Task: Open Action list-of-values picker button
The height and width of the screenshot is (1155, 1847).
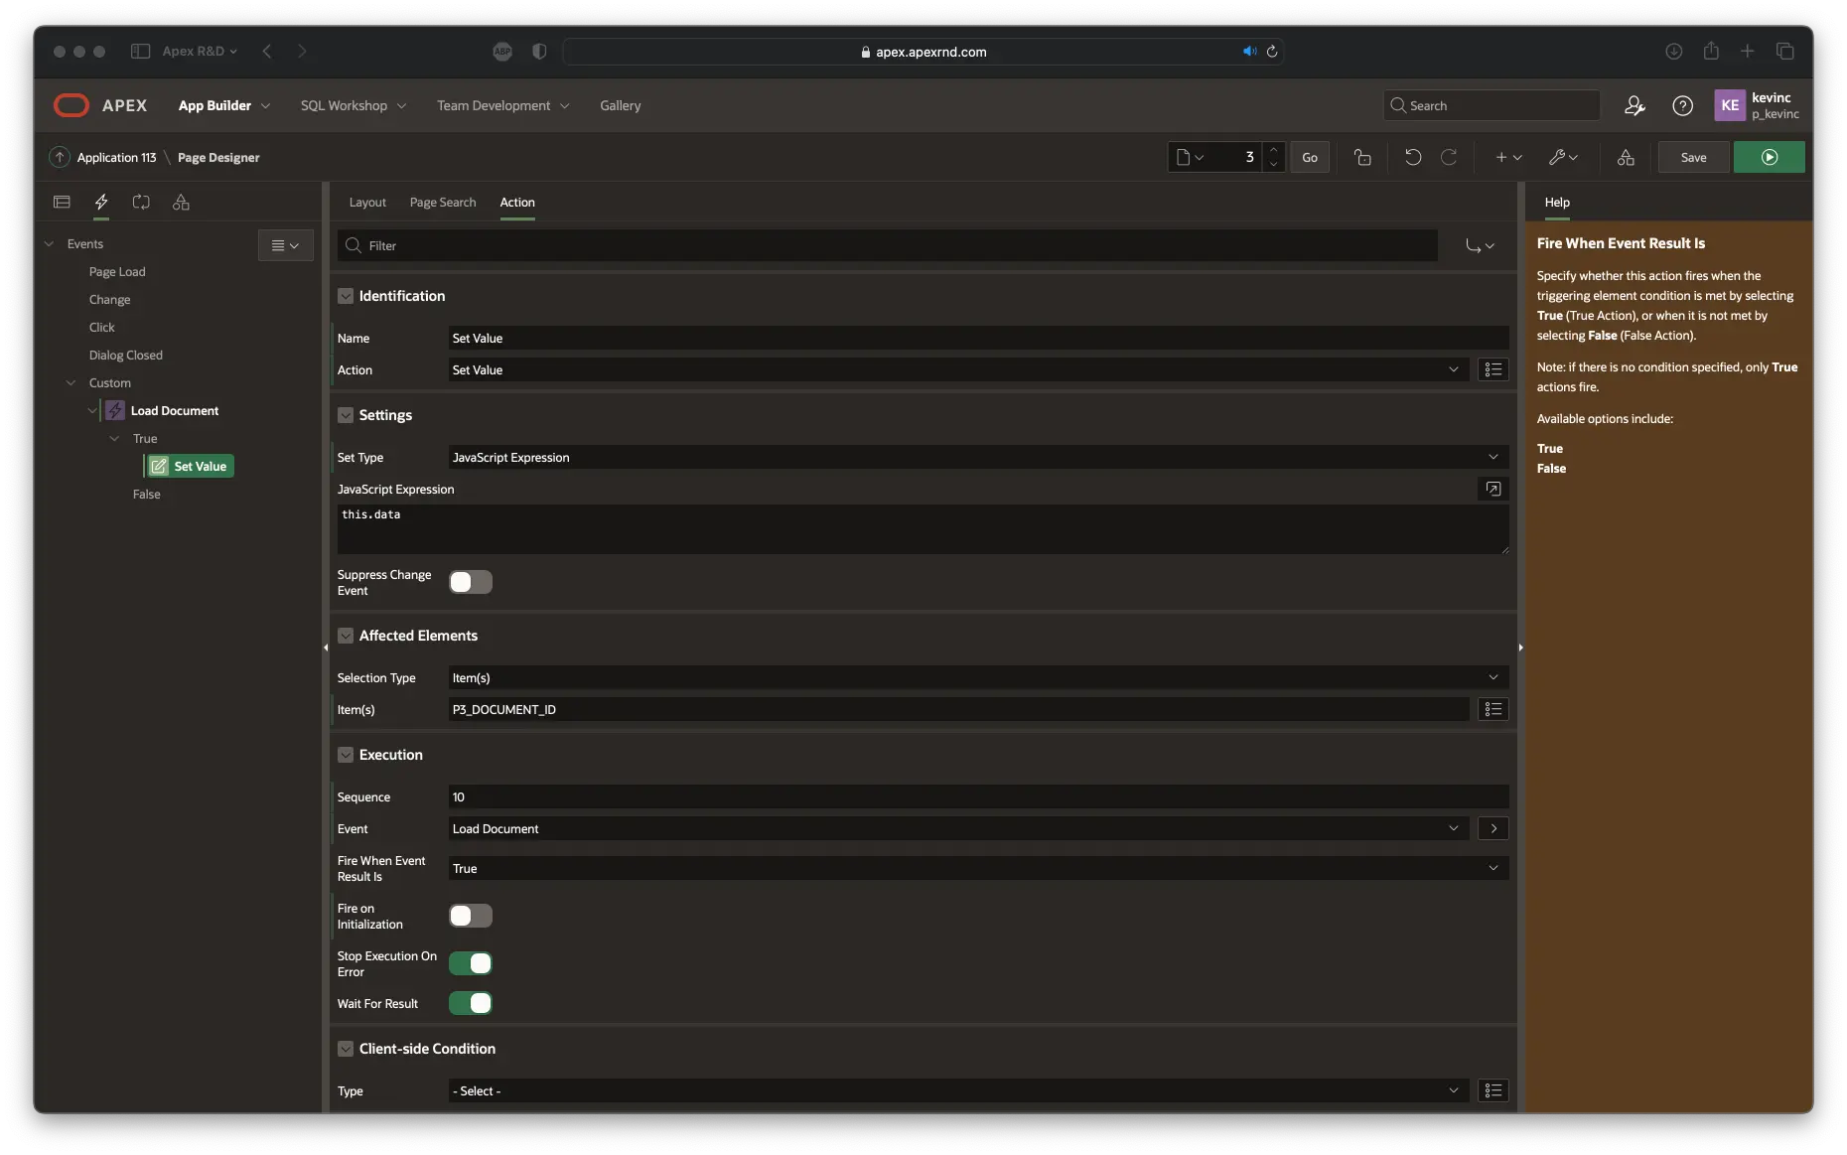Action: tap(1492, 369)
